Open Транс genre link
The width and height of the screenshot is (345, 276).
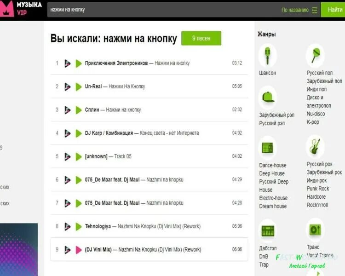[x=313, y=247]
